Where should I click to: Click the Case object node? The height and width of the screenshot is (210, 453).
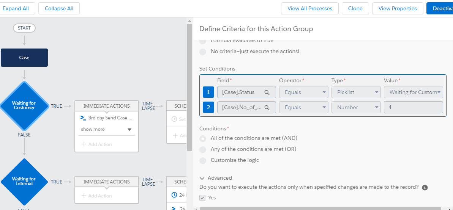pyautogui.click(x=24, y=58)
